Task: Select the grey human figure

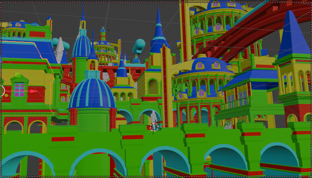Action: click(154, 117)
